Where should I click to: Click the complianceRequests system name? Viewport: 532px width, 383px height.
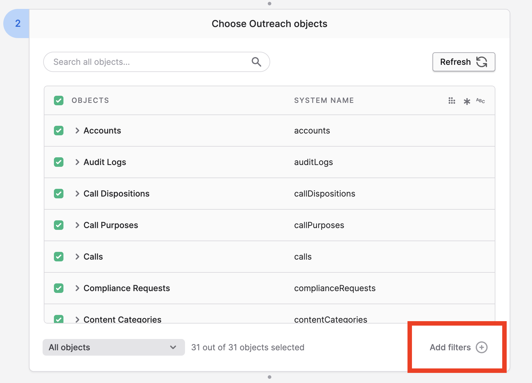tap(335, 288)
